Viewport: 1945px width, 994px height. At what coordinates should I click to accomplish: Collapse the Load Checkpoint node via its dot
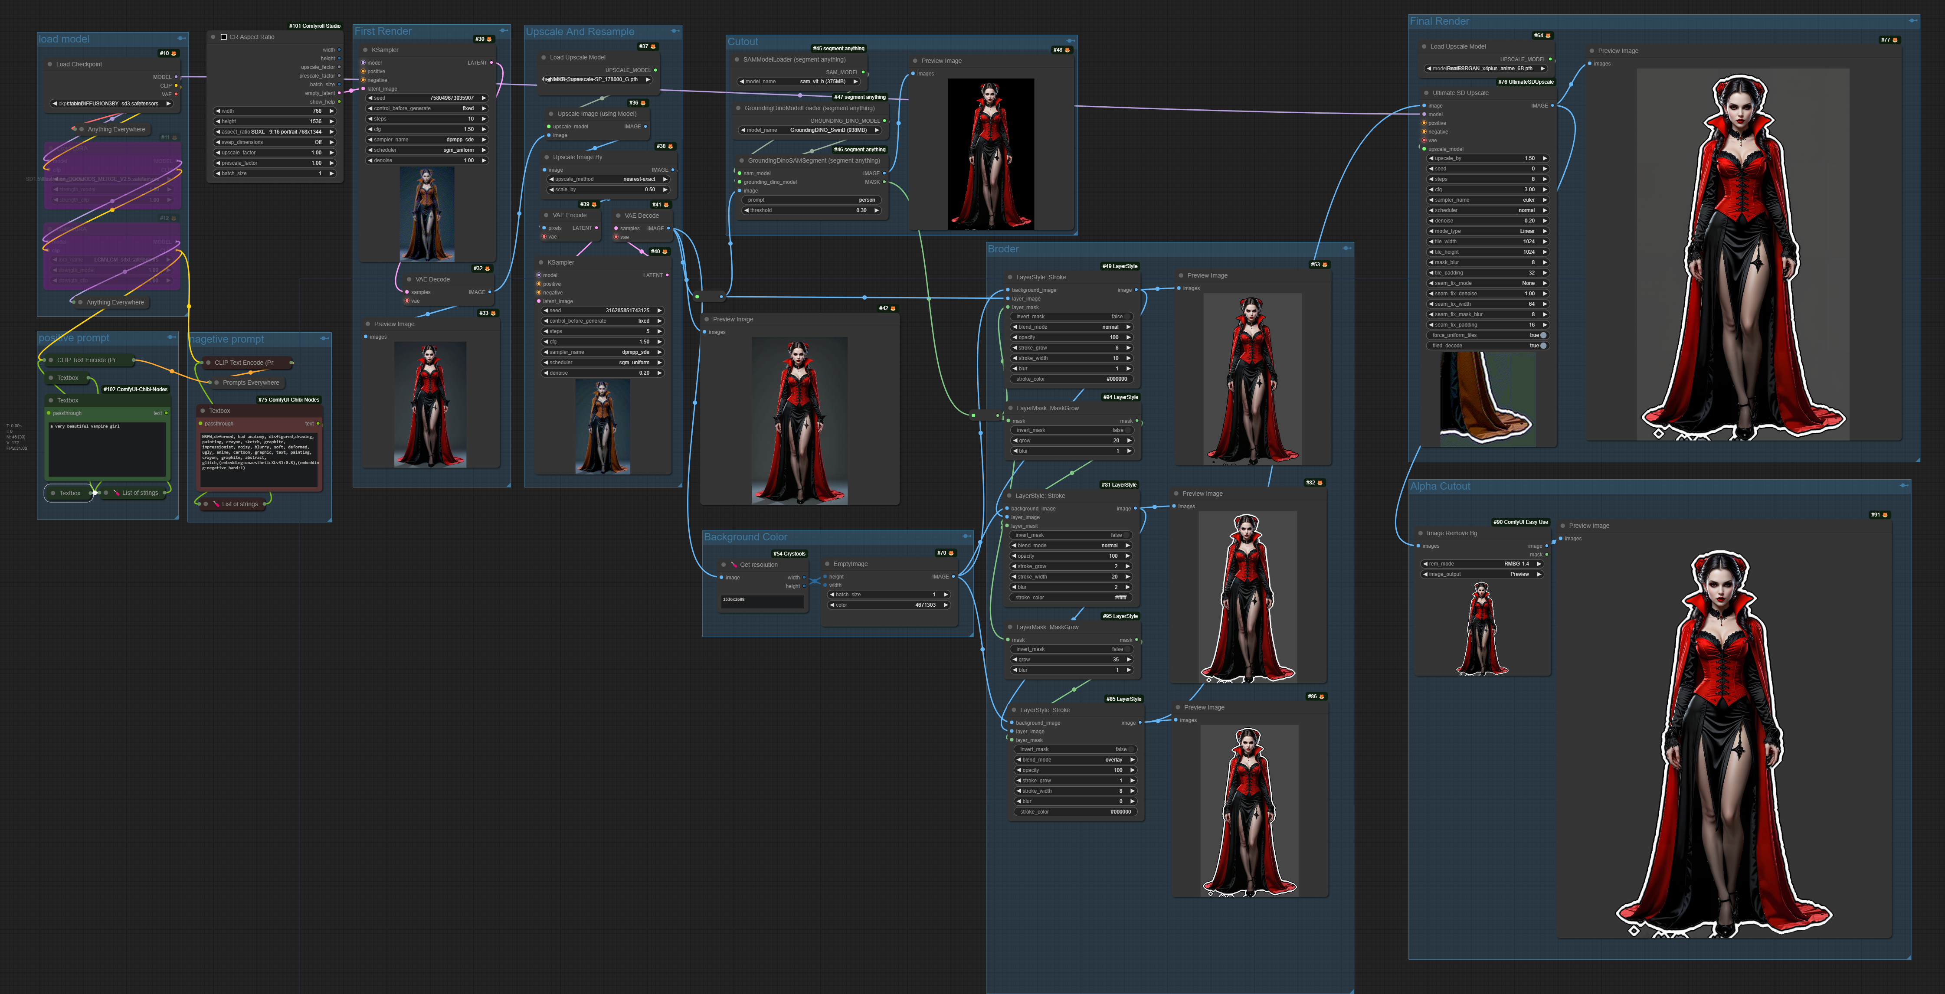50,64
